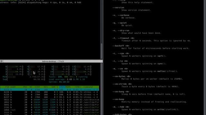
Task: Click 'Show what would have been done' description
Action: [x=141, y=33]
